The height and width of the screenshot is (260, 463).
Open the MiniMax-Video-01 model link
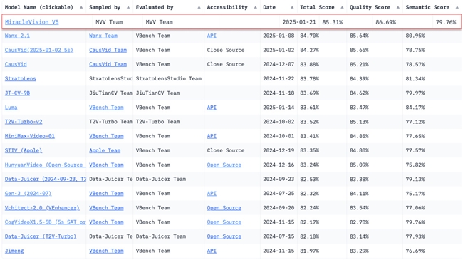coord(29,136)
